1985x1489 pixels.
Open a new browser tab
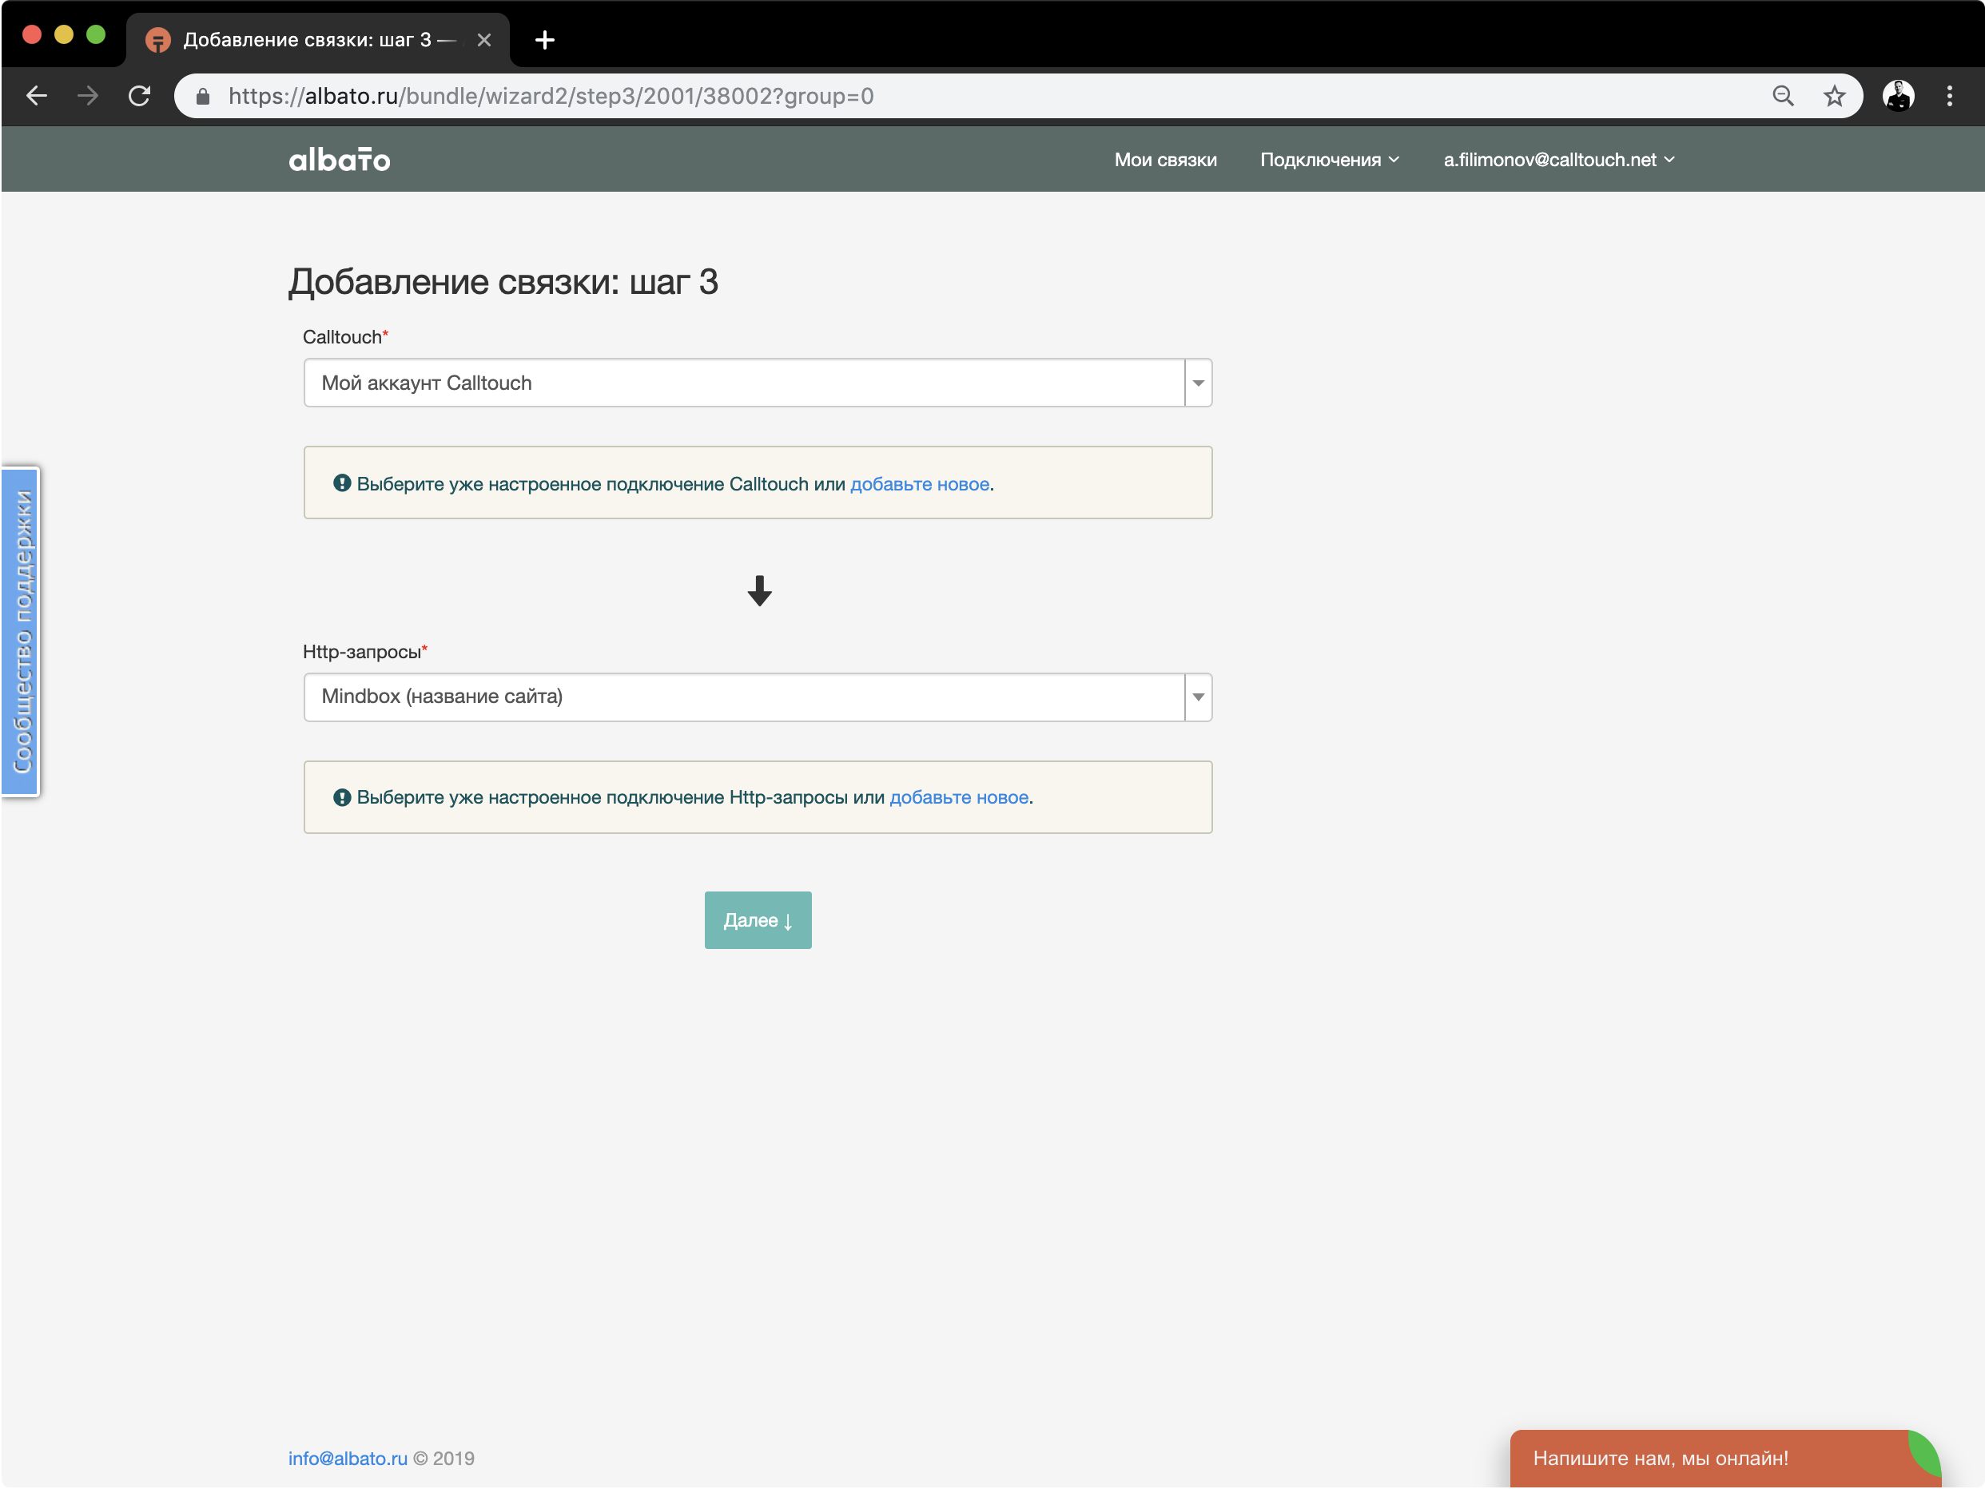(544, 41)
